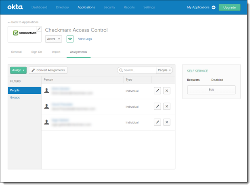Click the My Applications link
Viewport: 252px width, 187px height.
pyautogui.click(x=198, y=7)
